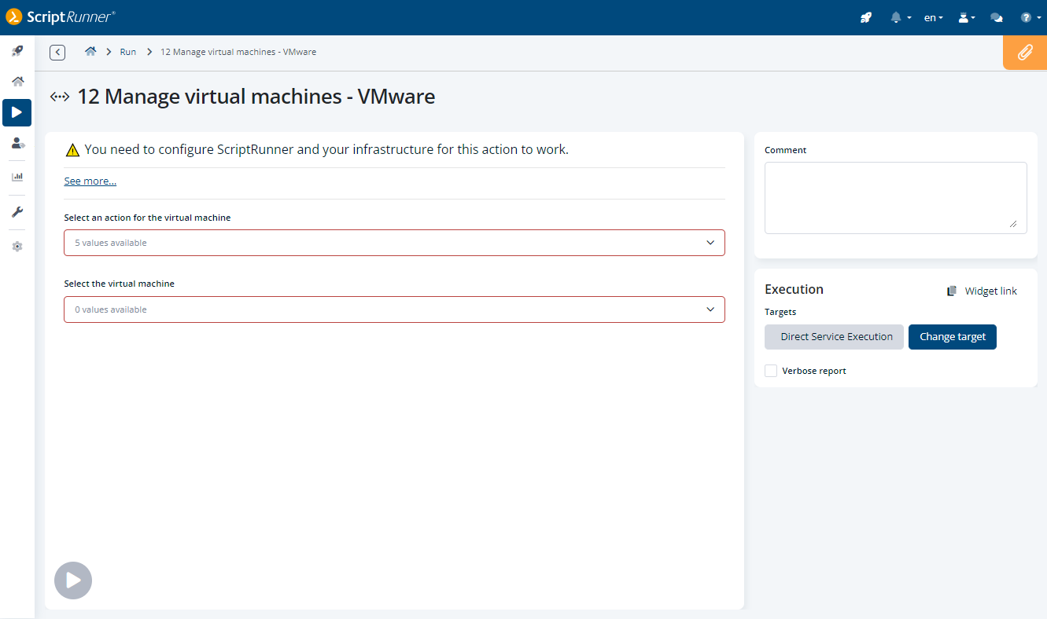Screen dimensions: 1047x619
Task: Click the rocket icon in left sidebar
Action: point(17,51)
